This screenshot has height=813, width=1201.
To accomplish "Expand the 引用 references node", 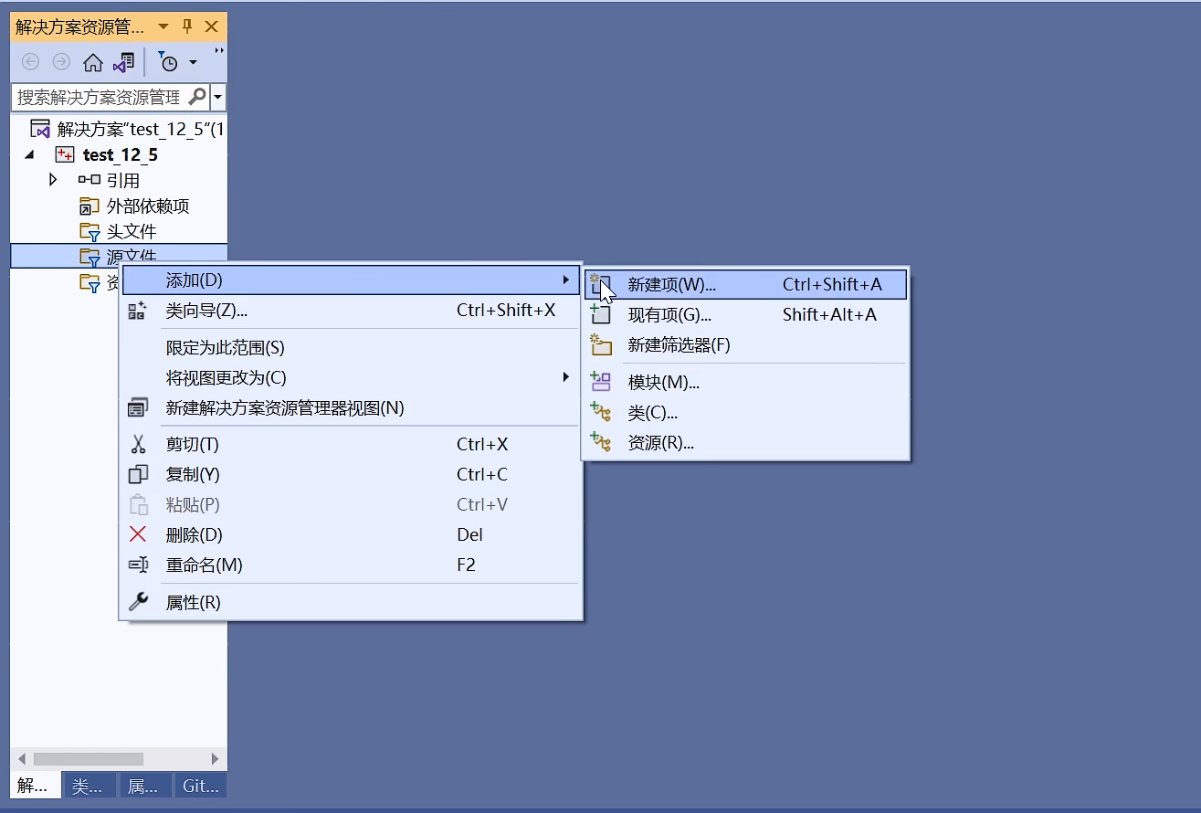I will (x=53, y=180).
